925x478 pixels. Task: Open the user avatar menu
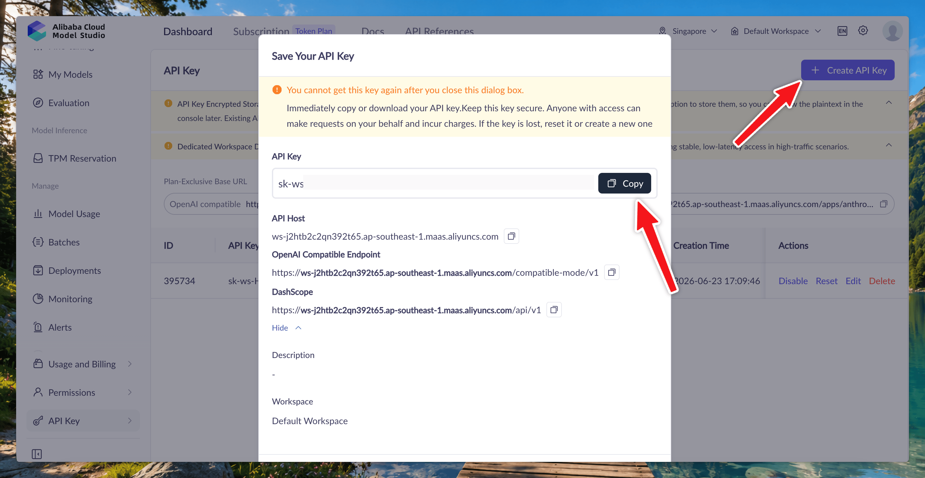[892, 31]
